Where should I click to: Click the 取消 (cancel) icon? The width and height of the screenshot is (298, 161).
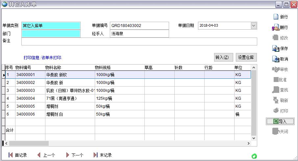coord(276,59)
